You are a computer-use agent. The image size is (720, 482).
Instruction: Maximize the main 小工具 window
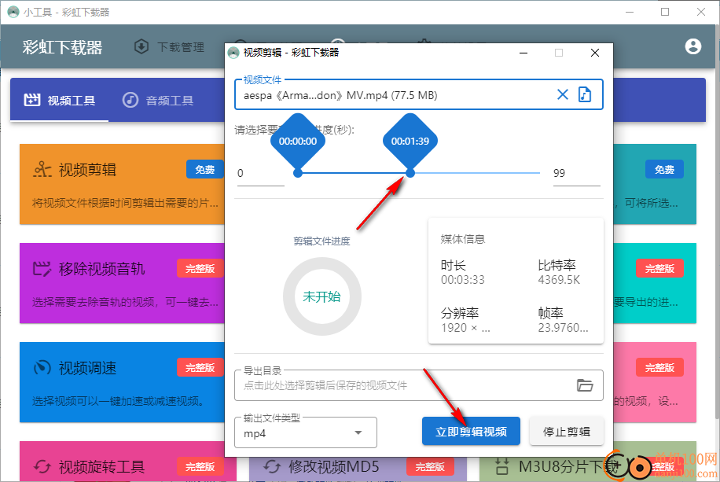(665, 12)
